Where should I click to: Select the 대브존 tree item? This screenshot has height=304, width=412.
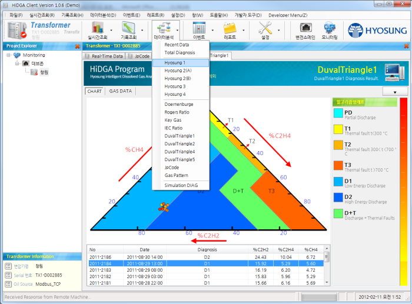38,64
